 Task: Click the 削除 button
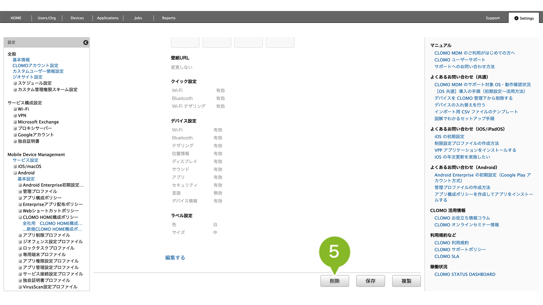334,281
